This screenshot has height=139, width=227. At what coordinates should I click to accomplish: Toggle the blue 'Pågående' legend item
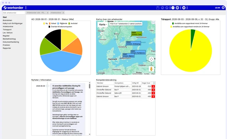(x=62, y=23)
